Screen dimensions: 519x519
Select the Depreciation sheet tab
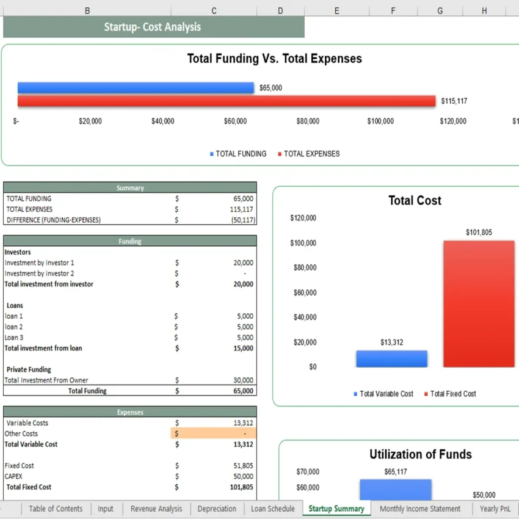click(x=219, y=508)
